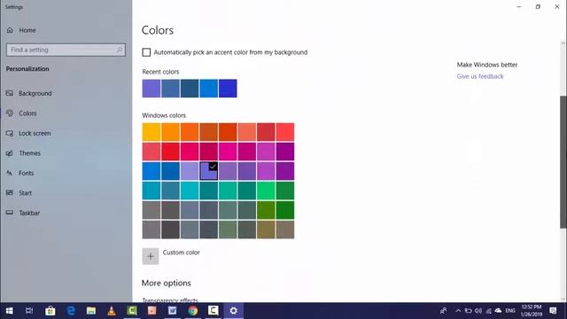Select the checked violet Windows color swatch

coord(209,171)
